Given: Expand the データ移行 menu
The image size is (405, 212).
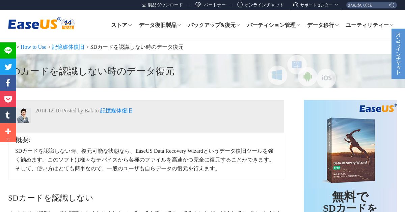Looking at the screenshot, I should point(323,25).
